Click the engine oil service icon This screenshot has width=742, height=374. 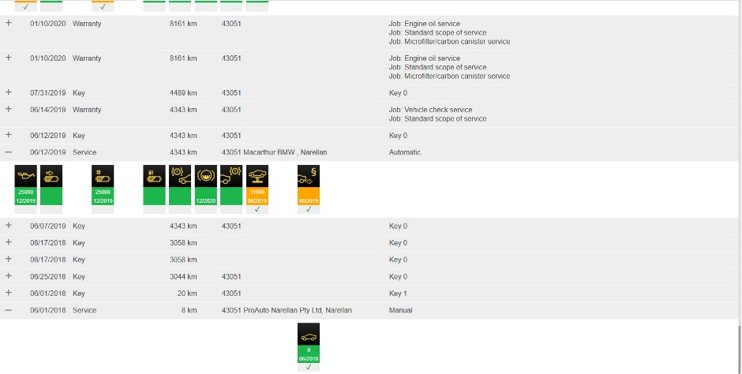tap(25, 176)
